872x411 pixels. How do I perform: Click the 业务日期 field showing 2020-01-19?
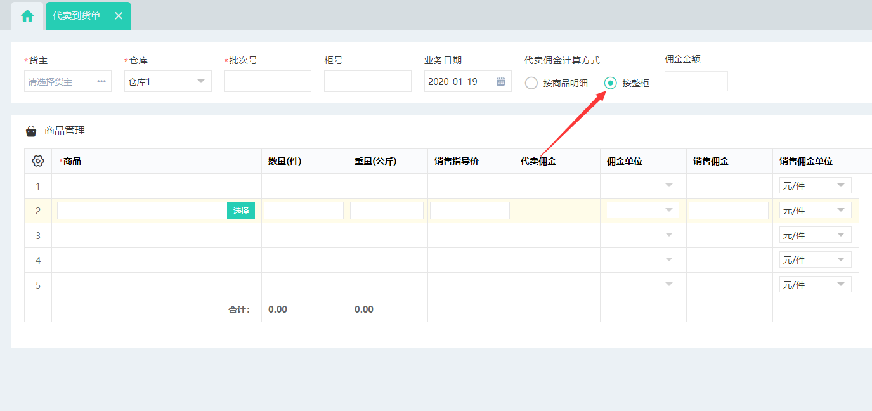(468, 81)
